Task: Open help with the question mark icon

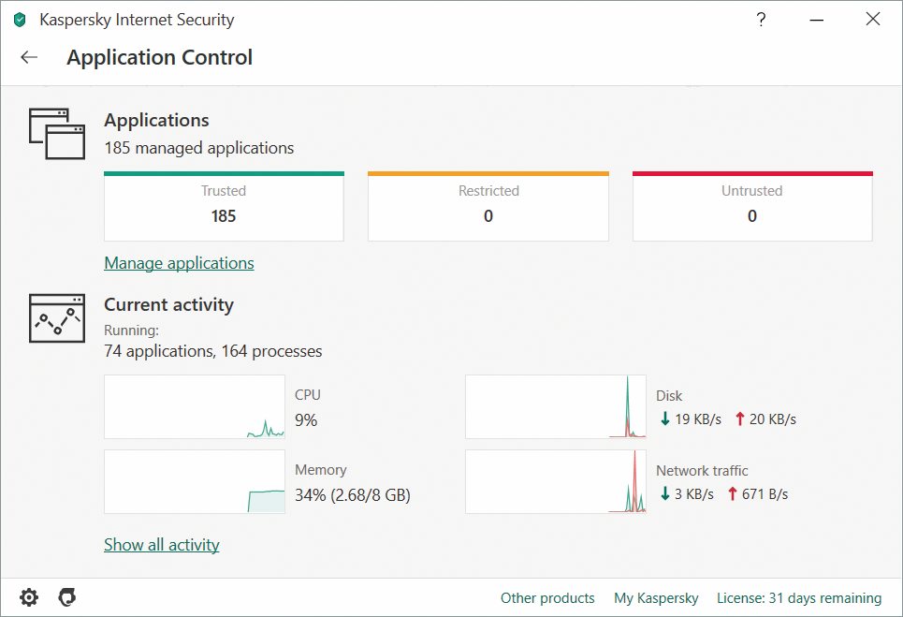Action: pos(761,20)
